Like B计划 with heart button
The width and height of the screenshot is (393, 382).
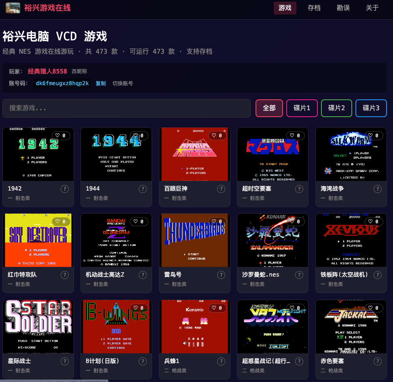pyautogui.click(x=139, y=308)
